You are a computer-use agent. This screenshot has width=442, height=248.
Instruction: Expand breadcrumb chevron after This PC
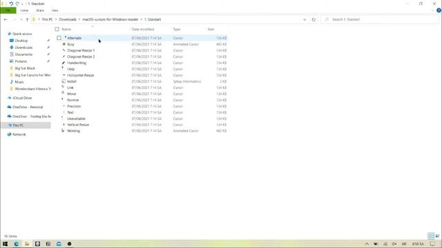[x=56, y=19]
